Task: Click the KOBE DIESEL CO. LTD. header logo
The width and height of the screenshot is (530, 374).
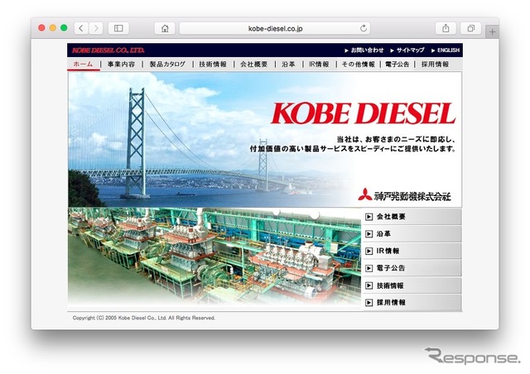Action: point(108,50)
